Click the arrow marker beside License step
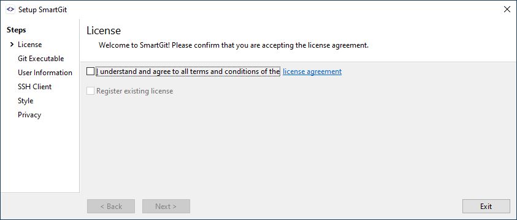Screen dimensions: 517x220 12,45
